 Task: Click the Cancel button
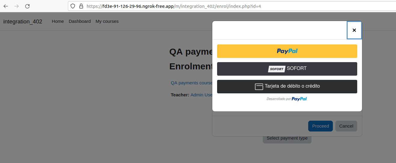coord(346,126)
